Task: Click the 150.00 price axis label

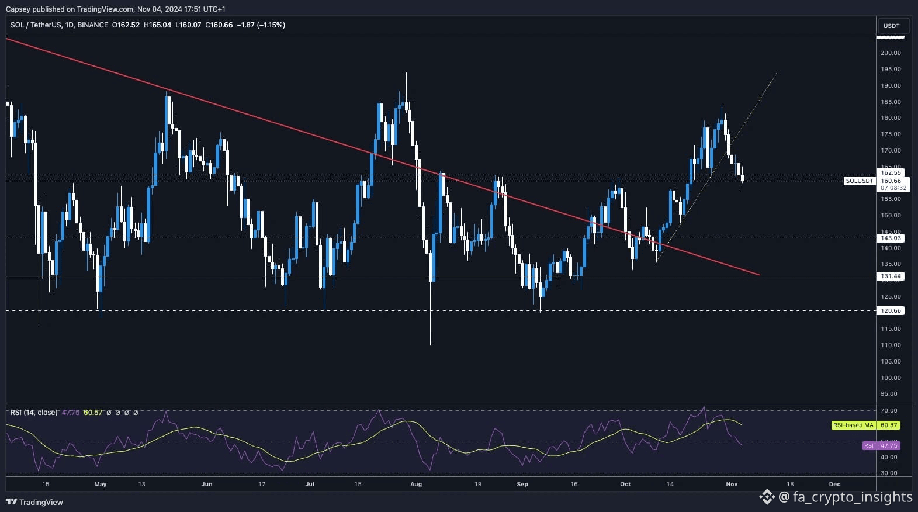Action: pyautogui.click(x=891, y=215)
